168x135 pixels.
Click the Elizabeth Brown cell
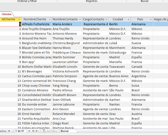(67, 95)
